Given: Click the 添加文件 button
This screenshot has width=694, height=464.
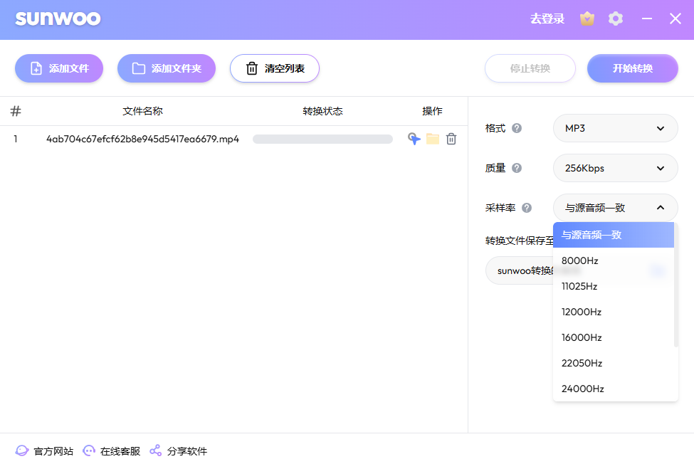Looking at the screenshot, I should click(59, 68).
